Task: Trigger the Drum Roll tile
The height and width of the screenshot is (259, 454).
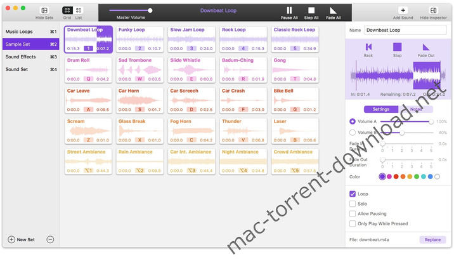Action: 88,70
